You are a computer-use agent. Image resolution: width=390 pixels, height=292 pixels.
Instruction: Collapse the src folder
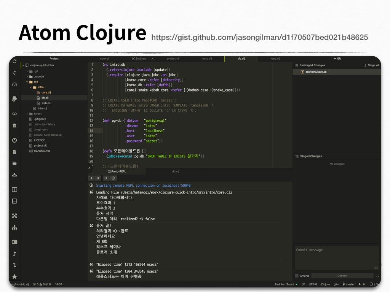(x=27, y=82)
